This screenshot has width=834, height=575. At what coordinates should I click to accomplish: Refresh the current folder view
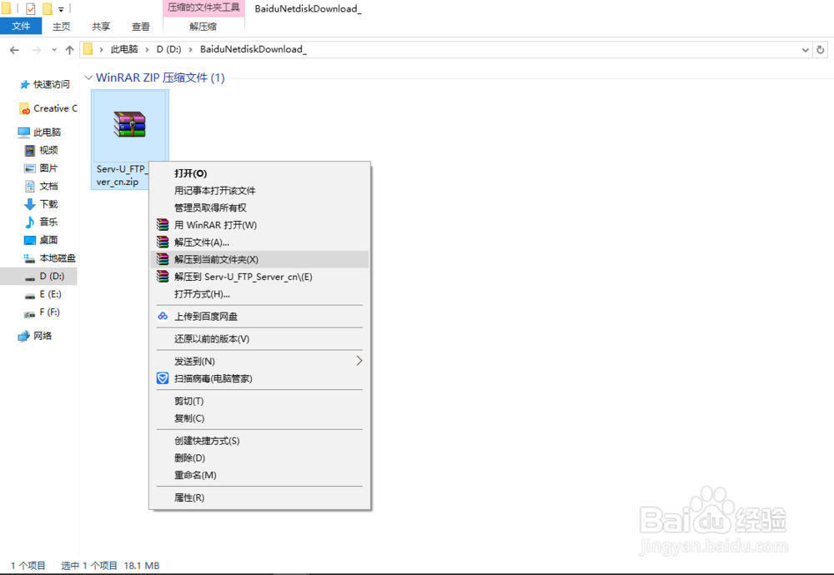click(820, 49)
